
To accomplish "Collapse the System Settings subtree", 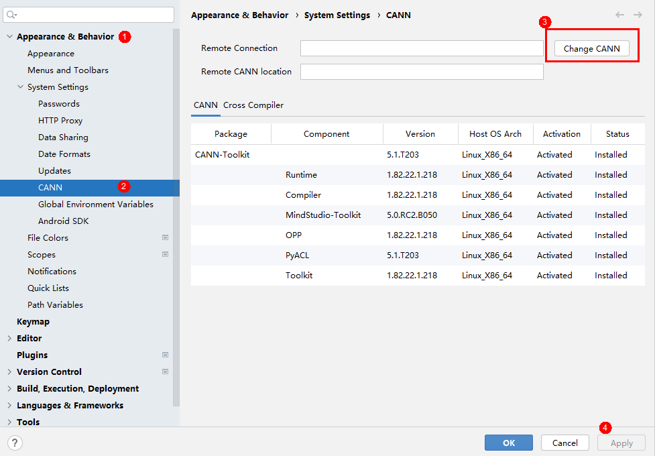I will click(21, 87).
